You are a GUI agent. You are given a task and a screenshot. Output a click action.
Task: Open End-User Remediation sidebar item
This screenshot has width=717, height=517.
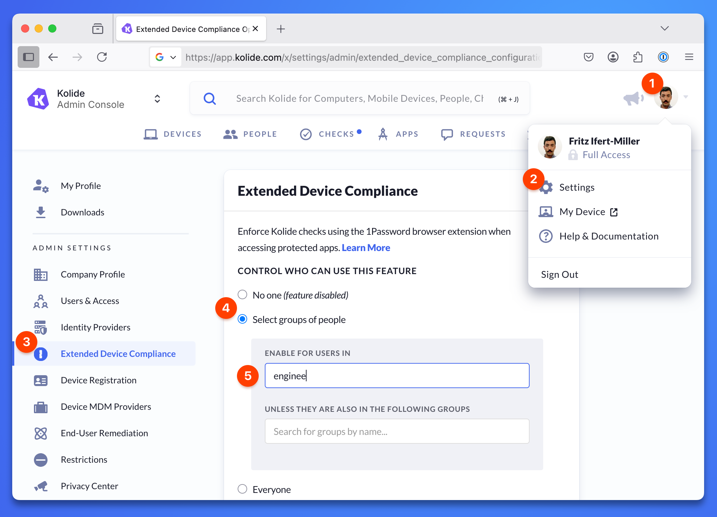click(104, 433)
